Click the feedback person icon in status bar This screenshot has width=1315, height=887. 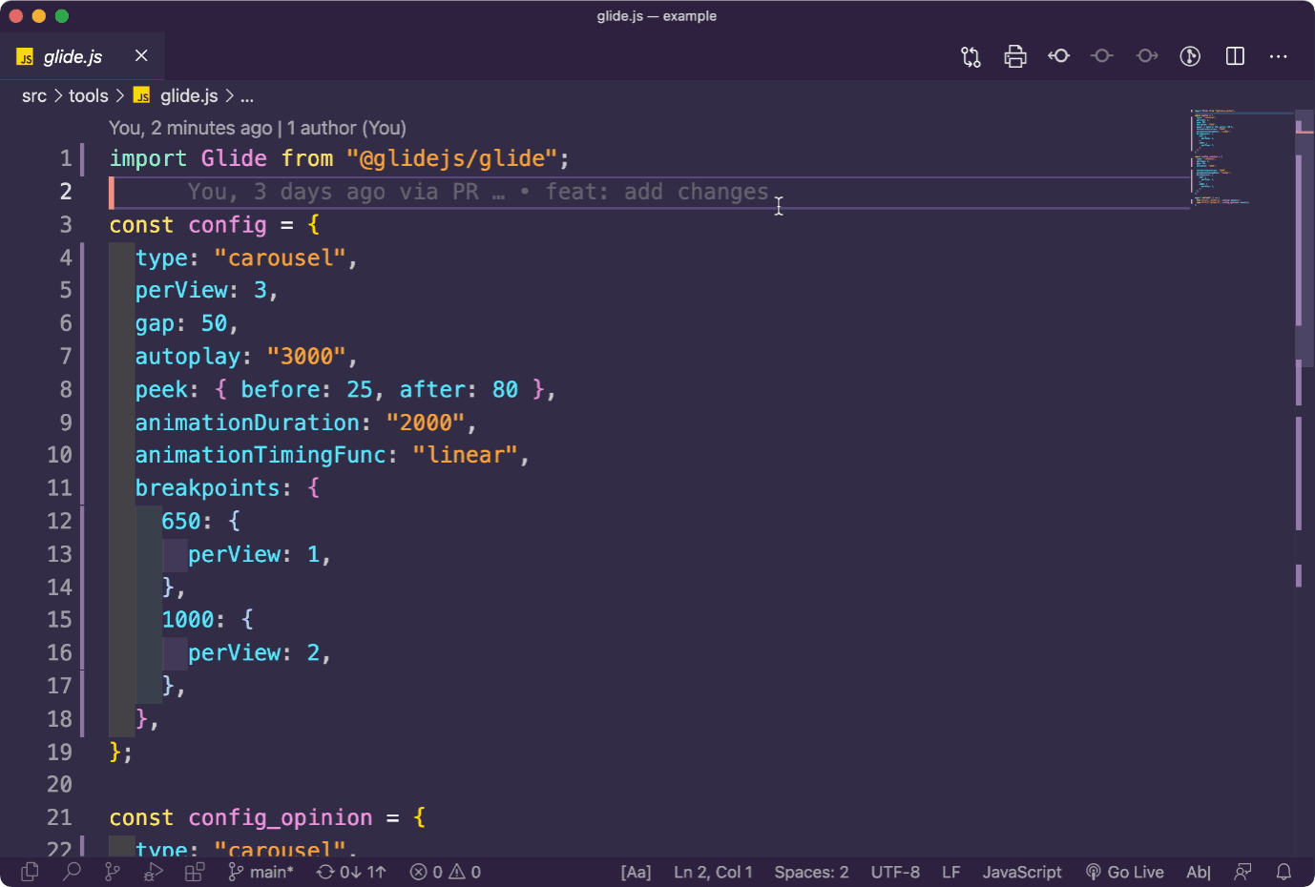point(1242,872)
